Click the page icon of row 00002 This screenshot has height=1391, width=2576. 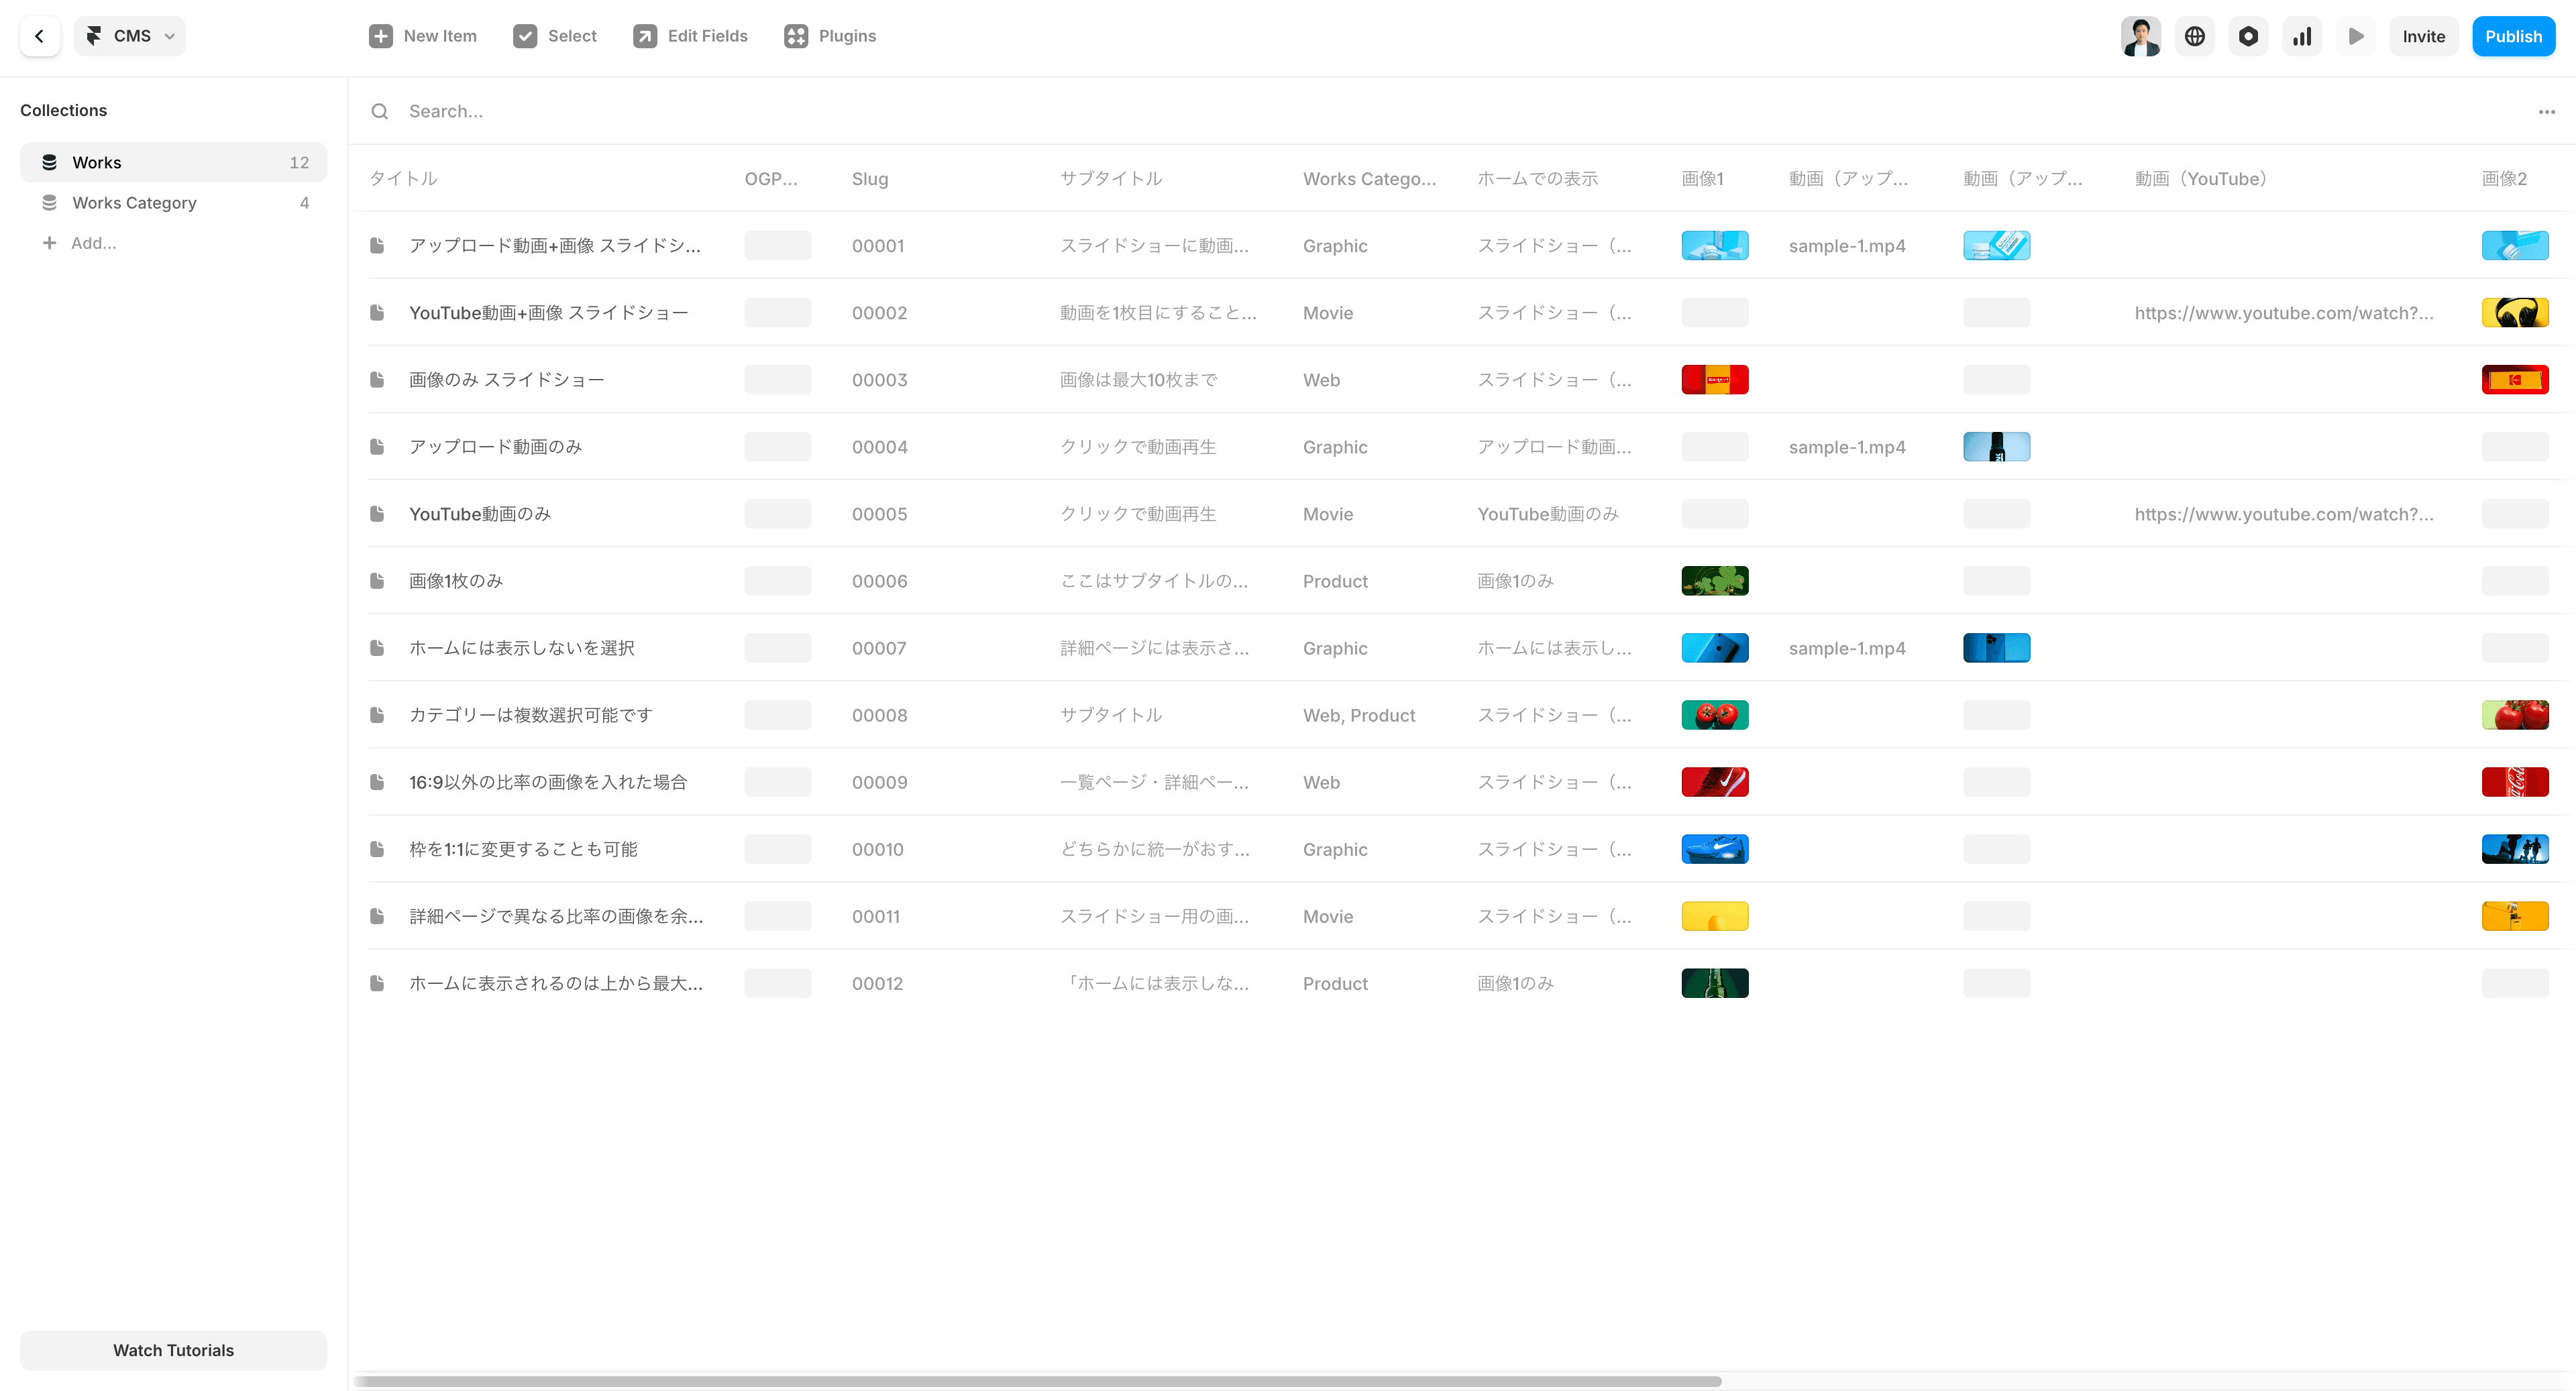coord(377,312)
